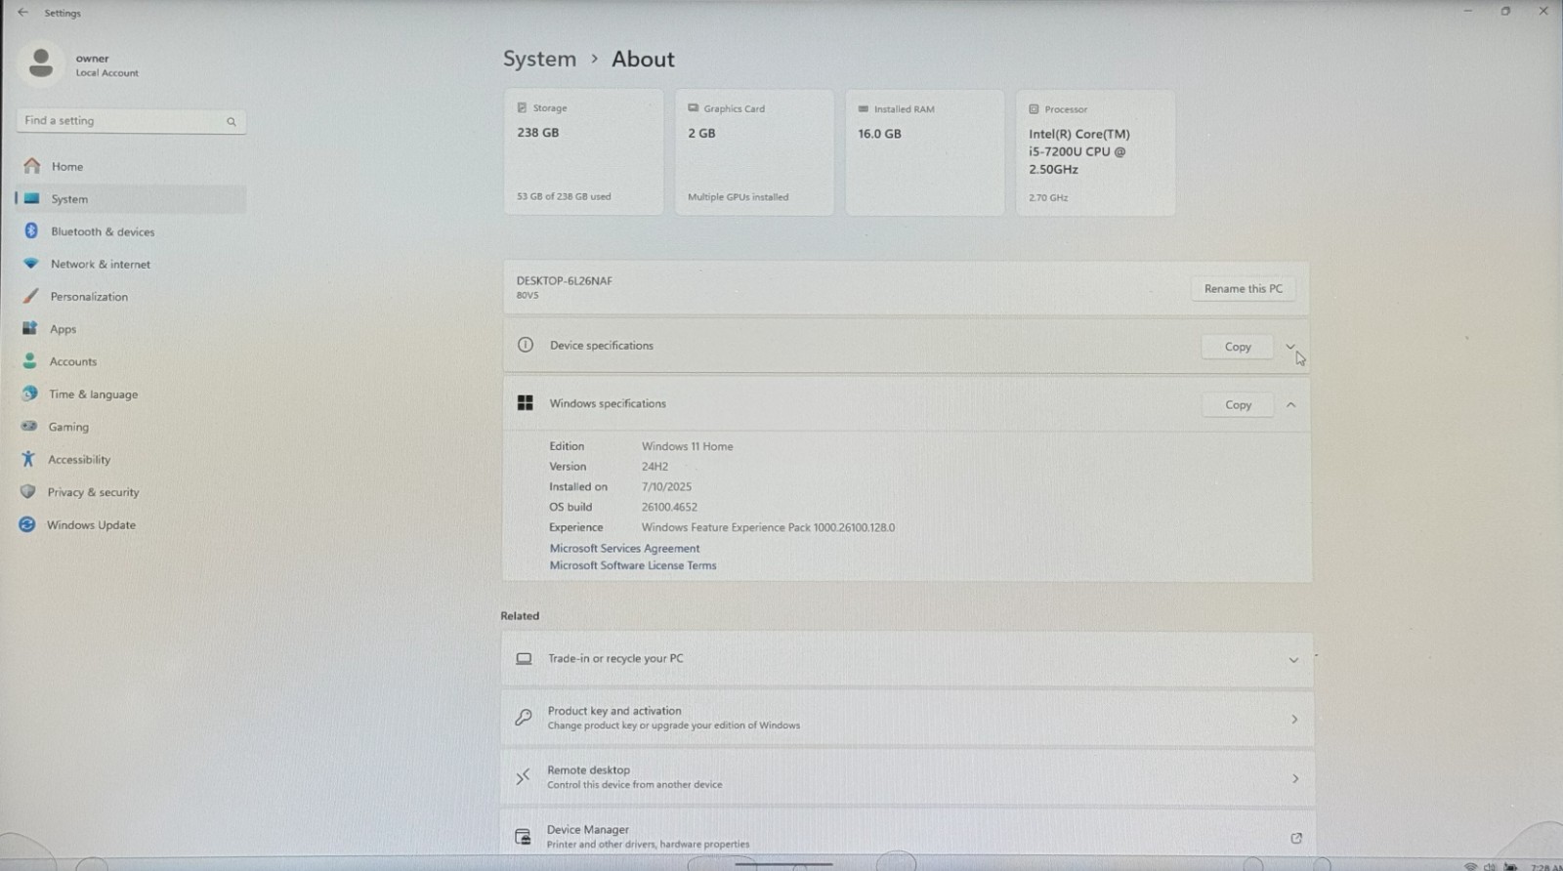Click the Accessibility figure icon
1563x871 pixels.
coord(28,459)
